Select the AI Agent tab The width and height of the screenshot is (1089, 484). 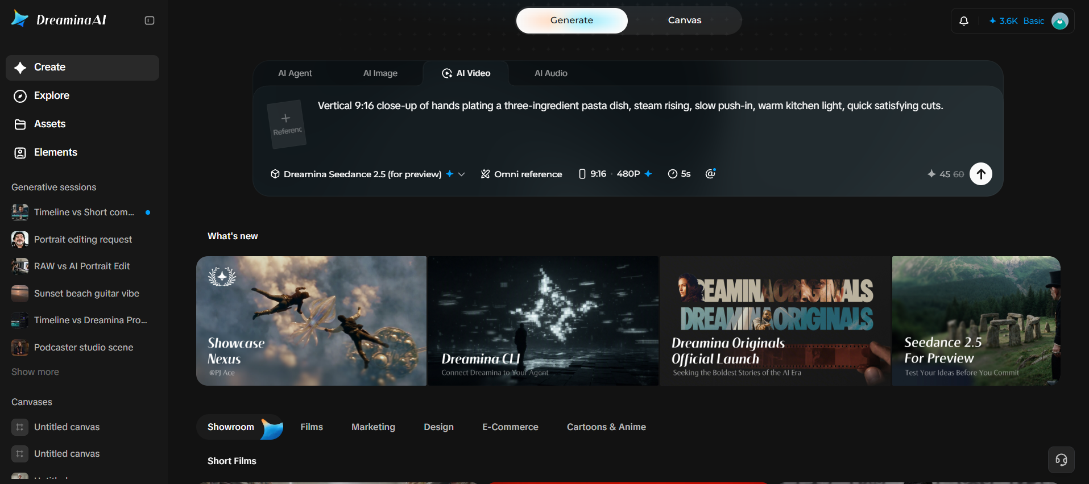pyautogui.click(x=295, y=73)
